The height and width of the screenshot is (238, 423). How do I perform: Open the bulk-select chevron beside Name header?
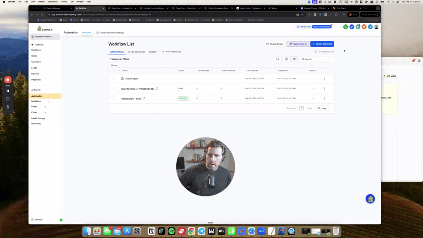pyautogui.click(x=119, y=71)
